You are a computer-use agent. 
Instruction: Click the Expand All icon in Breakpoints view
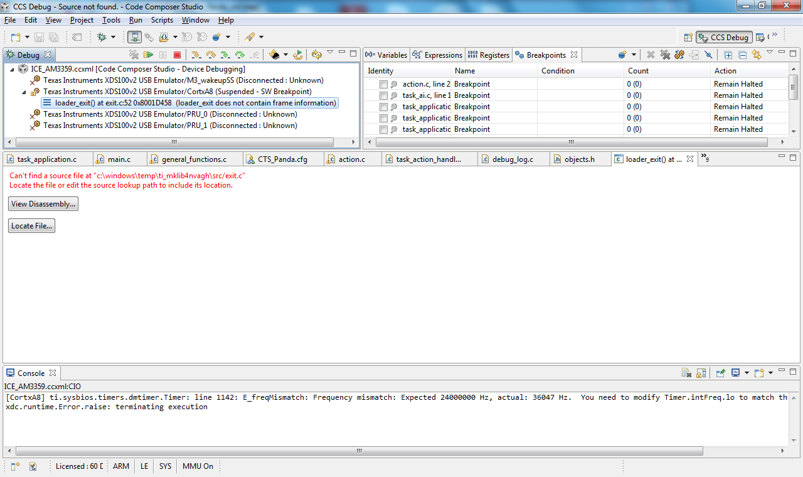pyautogui.click(x=728, y=55)
